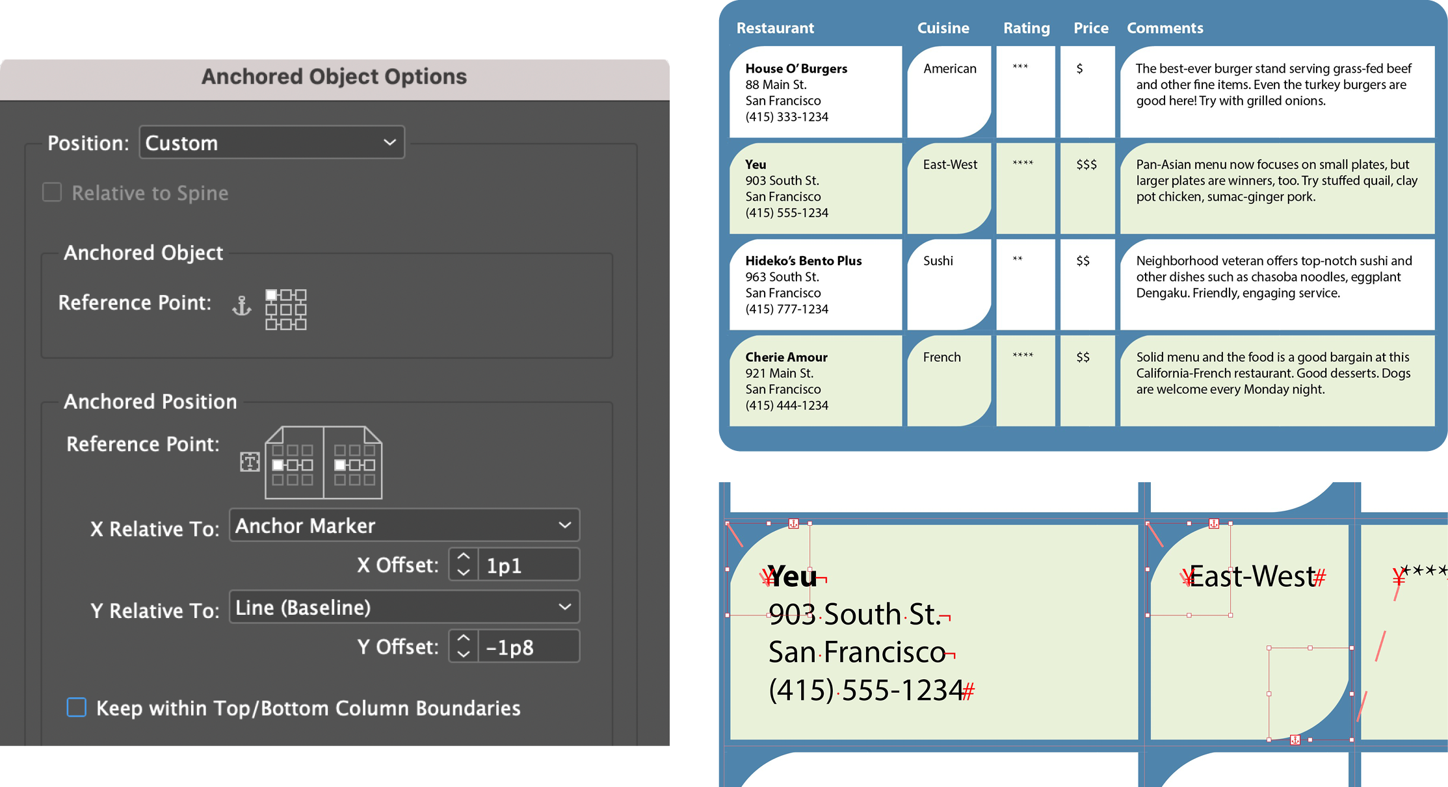The height and width of the screenshot is (787, 1448).
Task: Click the American cuisine cell
Action: point(950,68)
